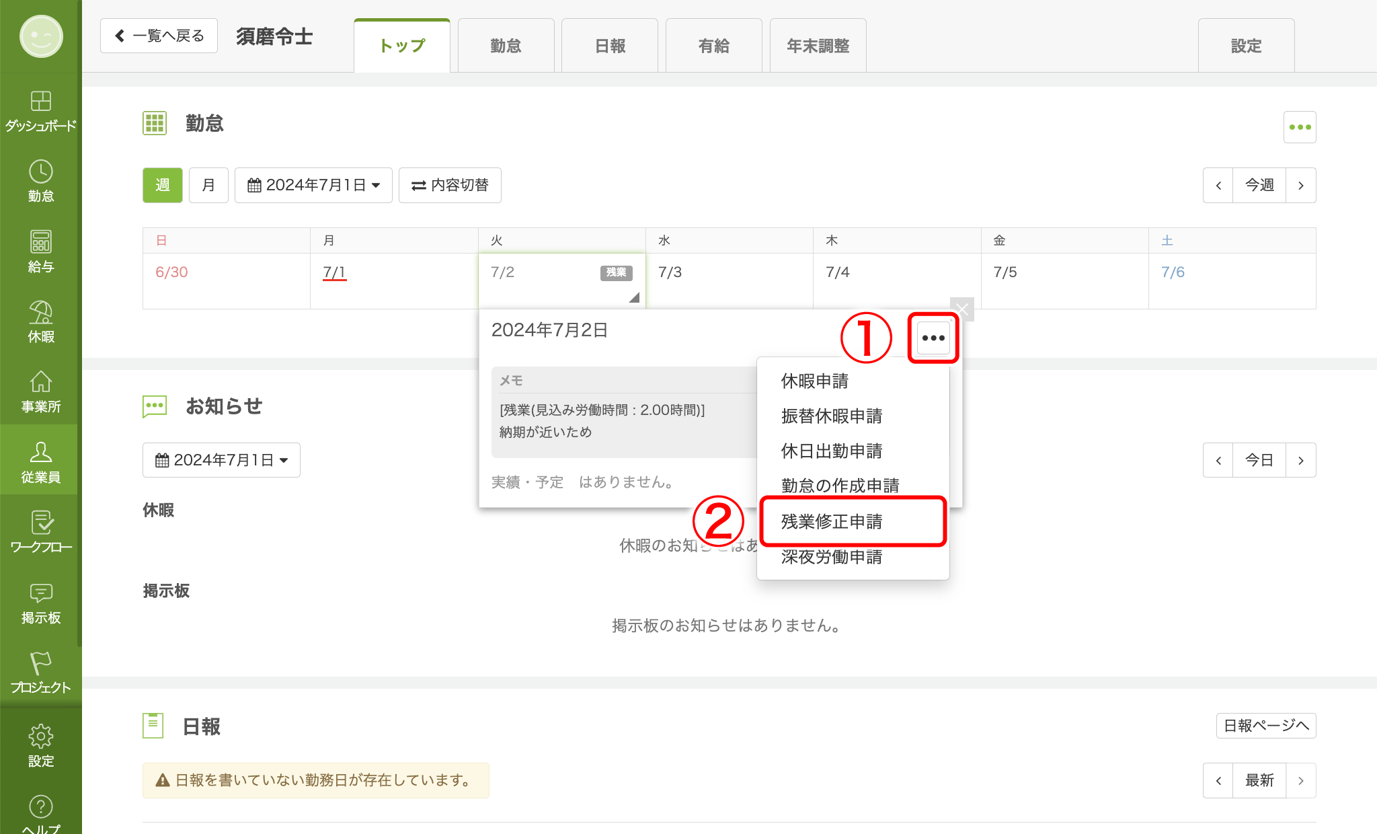
Task: Open the 休暇 umbrella icon in sidebar
Action: (40, 322)
